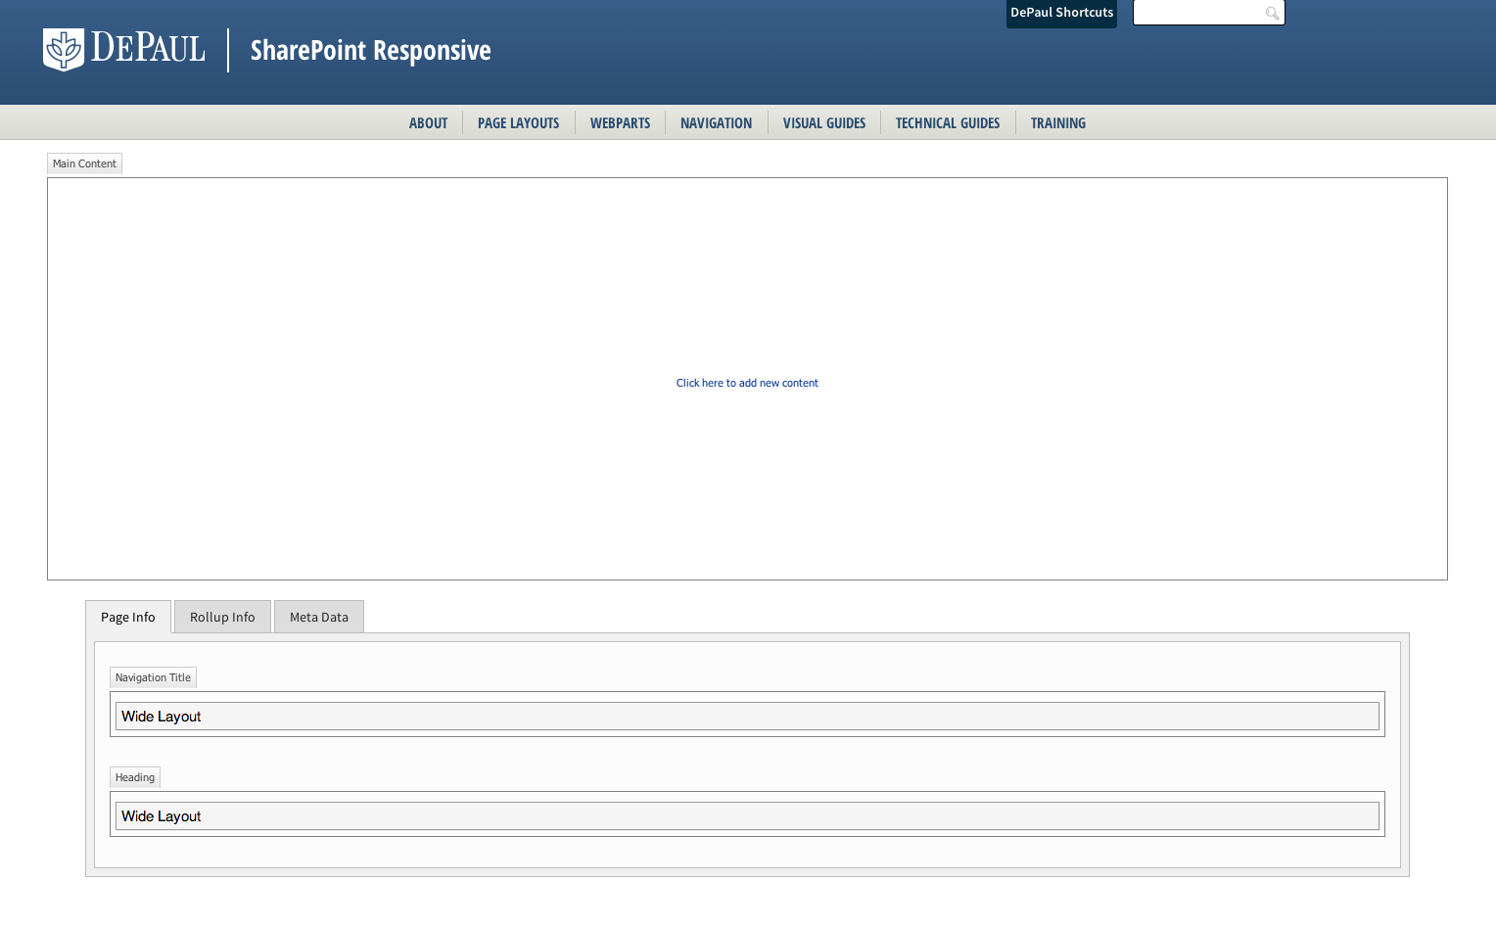Viewport: 1496px width, 928px height.
Task: Select WEBPARTS from the navigation bar
Action: coord(620,122)
